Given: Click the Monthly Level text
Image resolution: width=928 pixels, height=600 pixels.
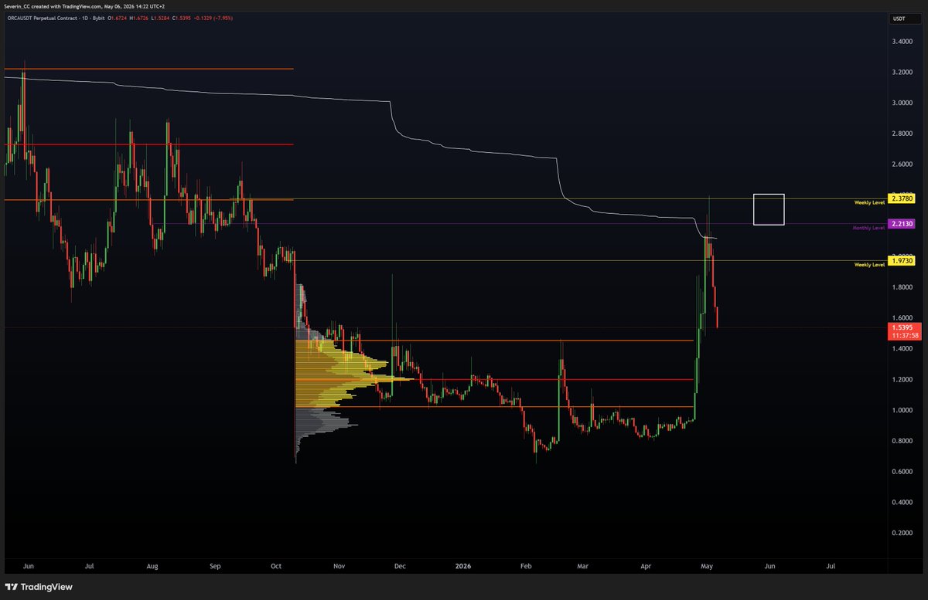Looking at the screenshot, I should pyautogui.click(x=868, y=228).
